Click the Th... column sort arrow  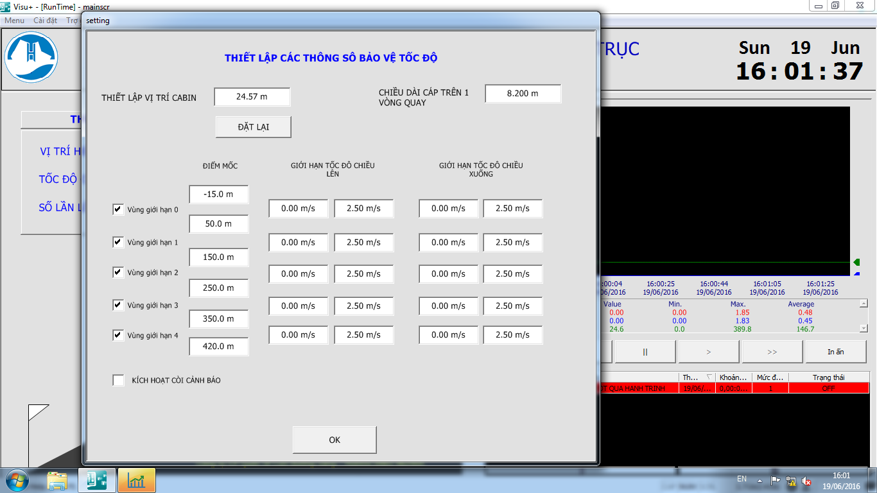pos(709,377)
